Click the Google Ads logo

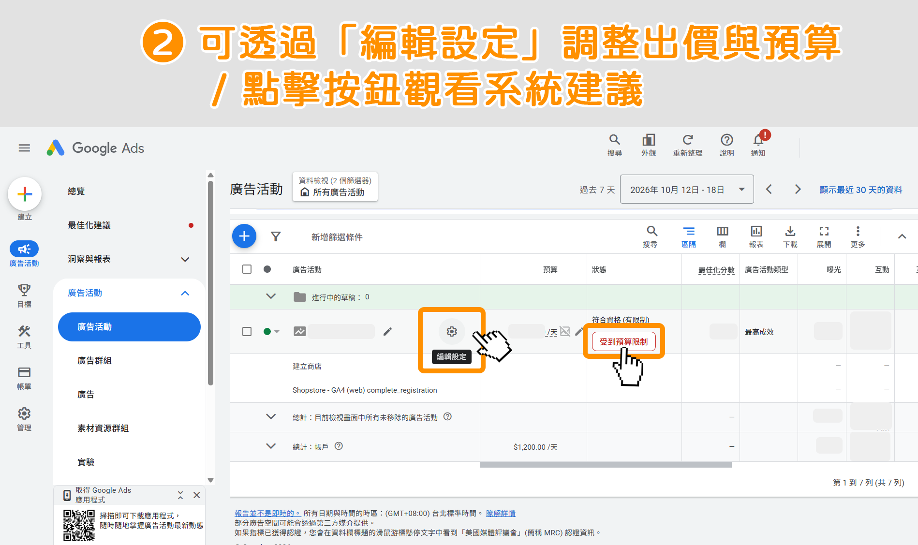click(95, 148)
